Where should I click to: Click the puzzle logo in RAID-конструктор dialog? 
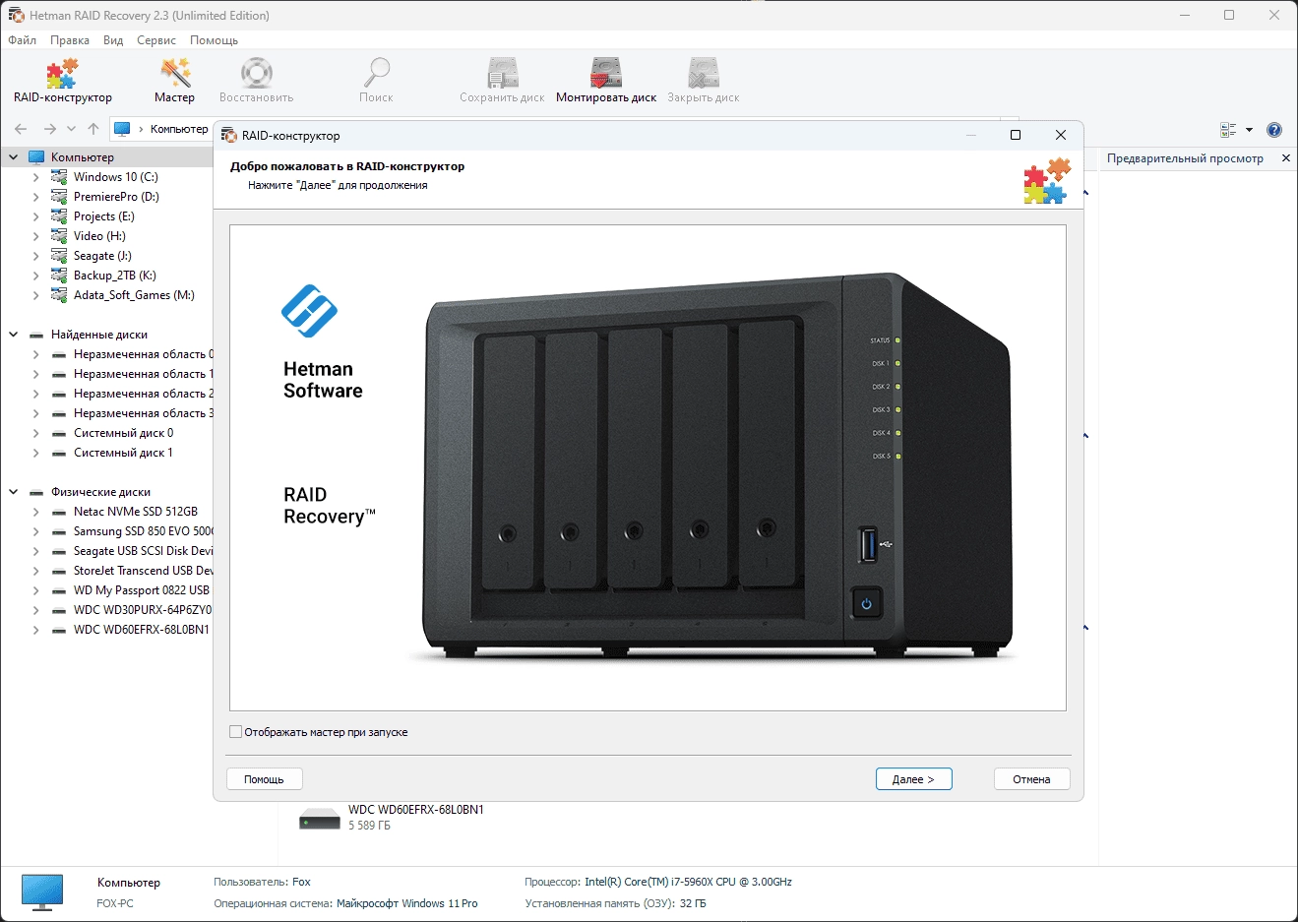(x=1047, y=180)
